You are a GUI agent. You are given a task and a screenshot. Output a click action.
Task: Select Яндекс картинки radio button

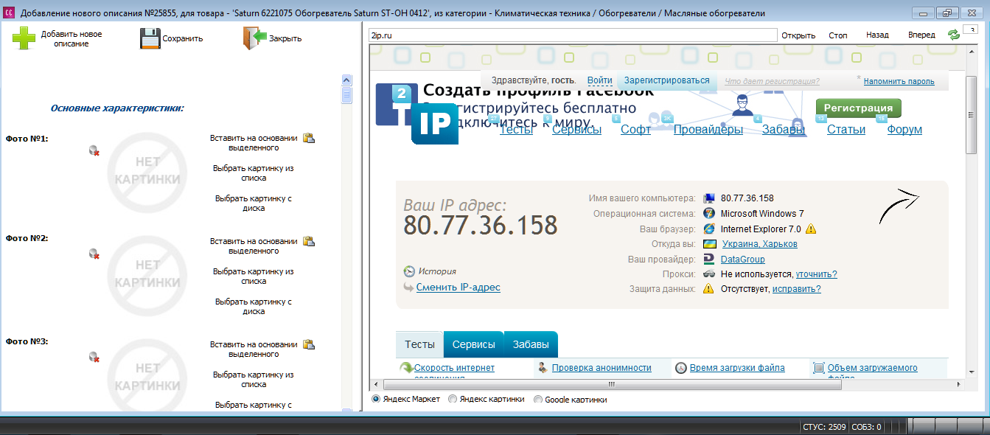pos(453,399)
